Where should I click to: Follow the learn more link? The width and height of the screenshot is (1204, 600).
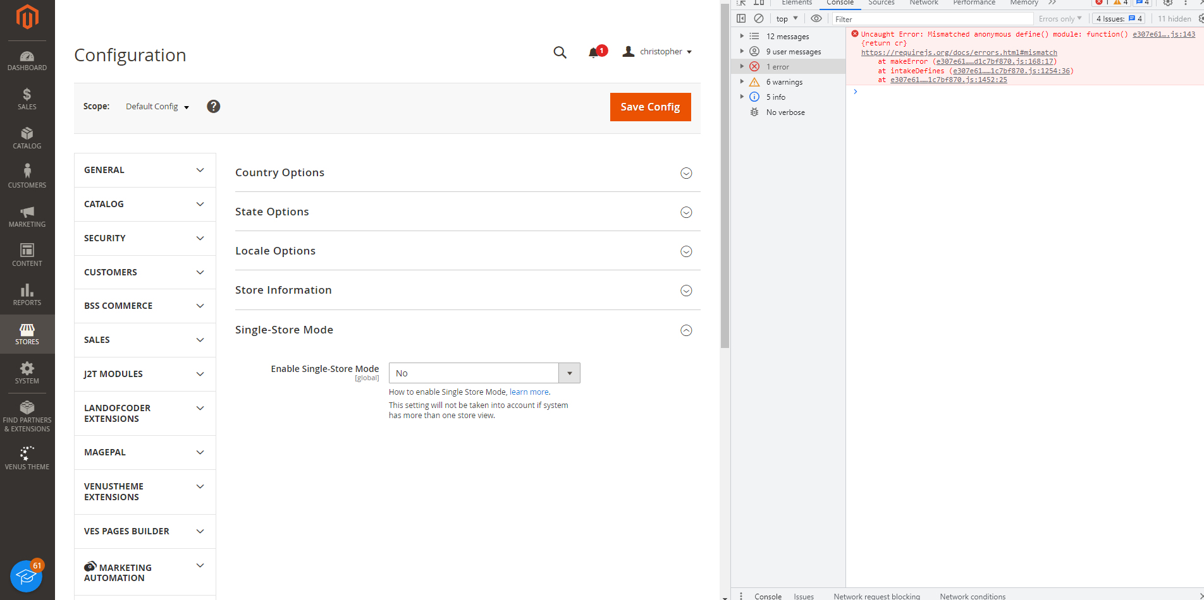pos(529,392)
